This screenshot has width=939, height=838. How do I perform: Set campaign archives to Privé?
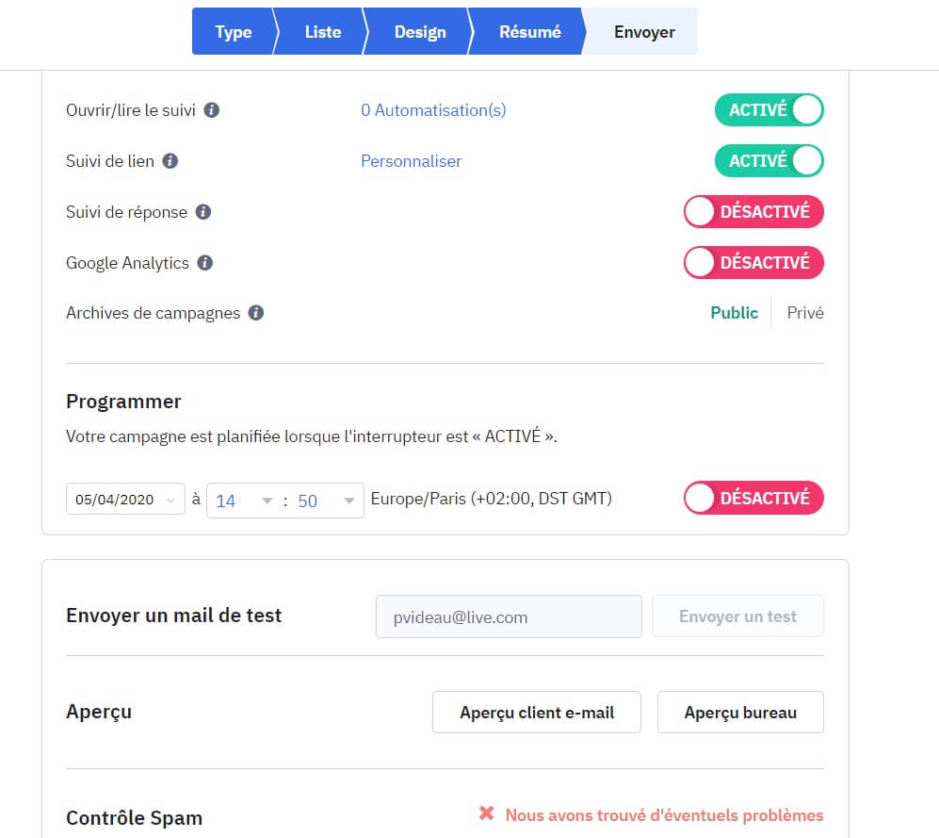[x=804, y=313]
